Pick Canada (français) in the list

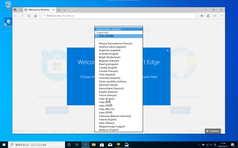[119, 71]
